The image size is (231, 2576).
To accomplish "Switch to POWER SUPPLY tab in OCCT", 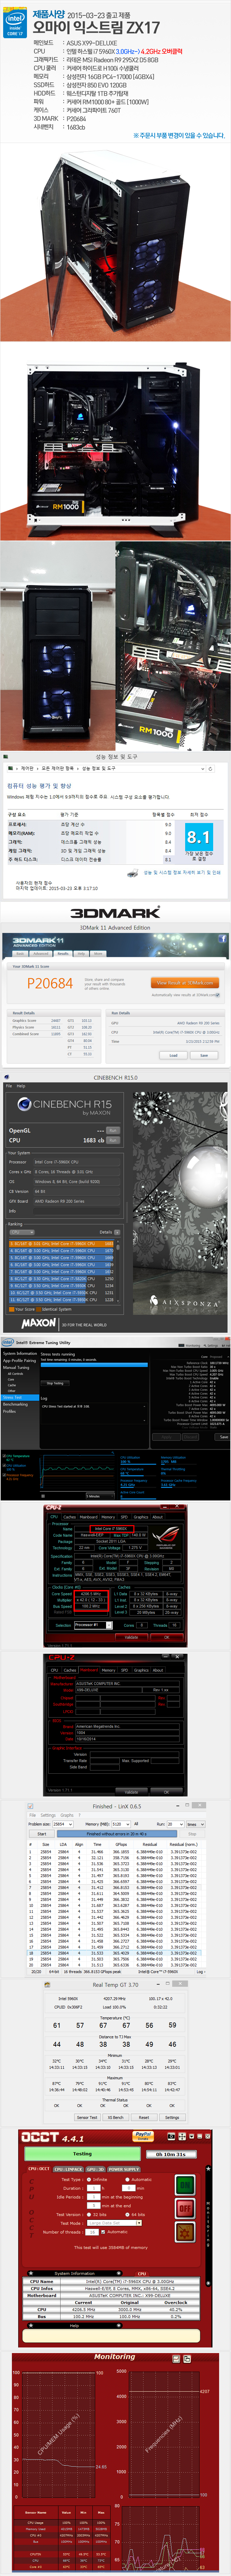I will click(x=124, y=2169).
